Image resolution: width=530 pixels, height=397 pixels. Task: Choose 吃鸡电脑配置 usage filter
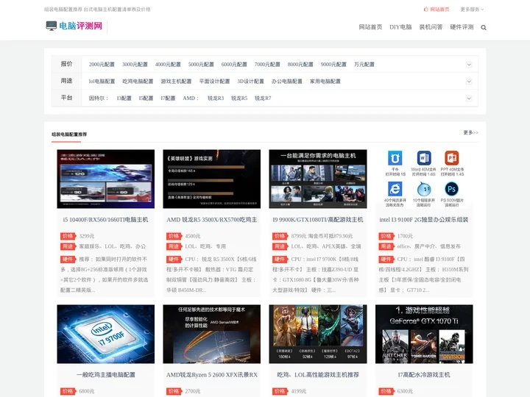(x=138, y=82)
